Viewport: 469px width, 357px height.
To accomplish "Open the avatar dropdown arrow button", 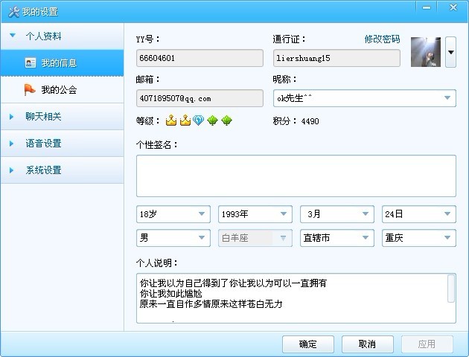I will [x=450, y=52].
